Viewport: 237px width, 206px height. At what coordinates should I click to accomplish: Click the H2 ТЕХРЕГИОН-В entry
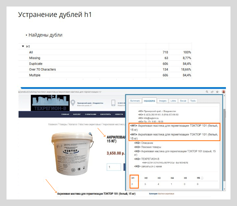tap(147, 159)
